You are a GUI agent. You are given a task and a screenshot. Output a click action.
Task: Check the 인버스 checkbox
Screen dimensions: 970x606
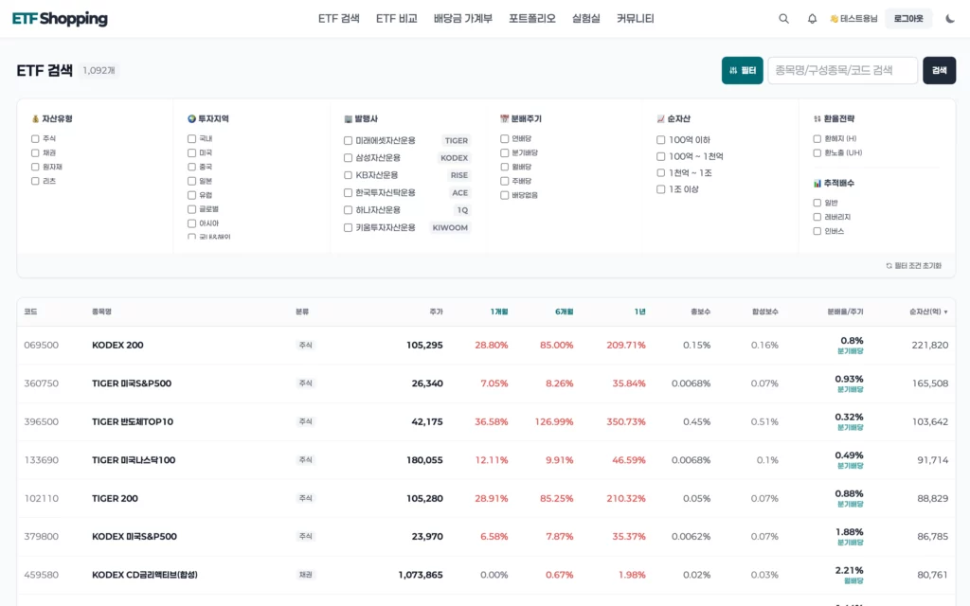[x=817, y=231]
